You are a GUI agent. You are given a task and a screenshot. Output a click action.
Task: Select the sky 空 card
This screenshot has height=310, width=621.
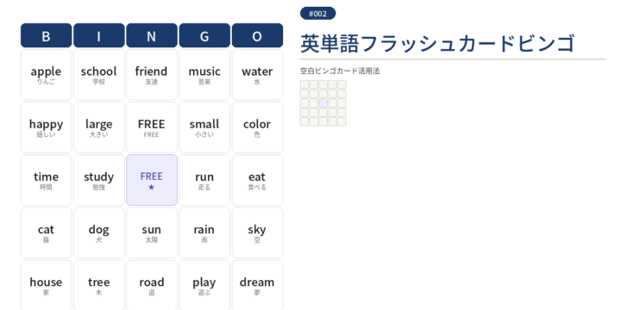[257, 232]
